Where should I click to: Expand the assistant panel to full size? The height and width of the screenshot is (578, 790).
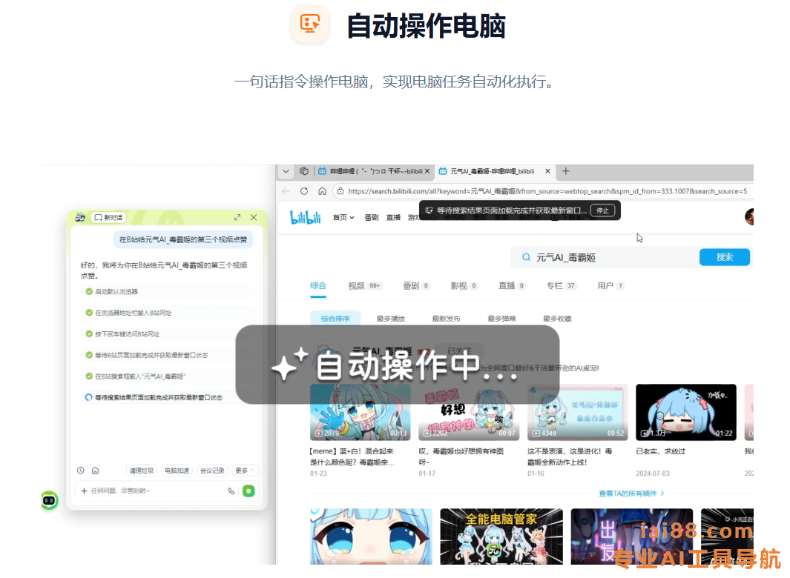(237, 217)
